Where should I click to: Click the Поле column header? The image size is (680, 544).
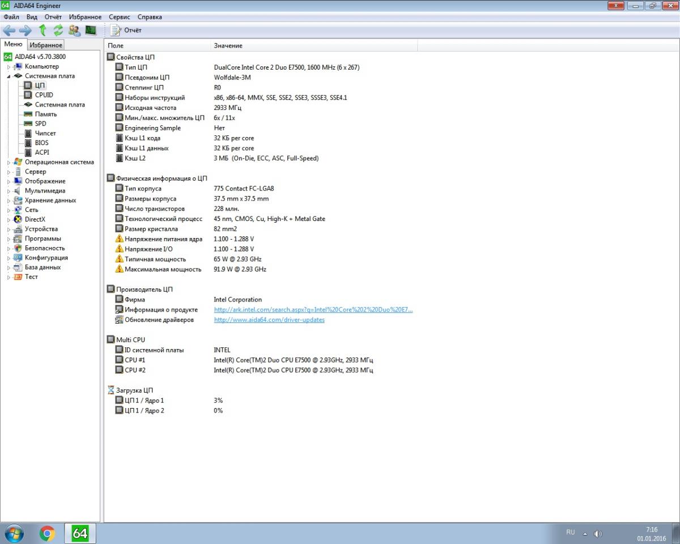158,45
